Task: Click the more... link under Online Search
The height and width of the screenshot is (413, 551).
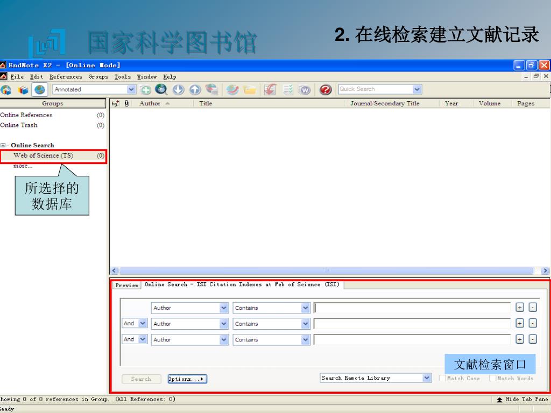Action: tap(23, 166)
